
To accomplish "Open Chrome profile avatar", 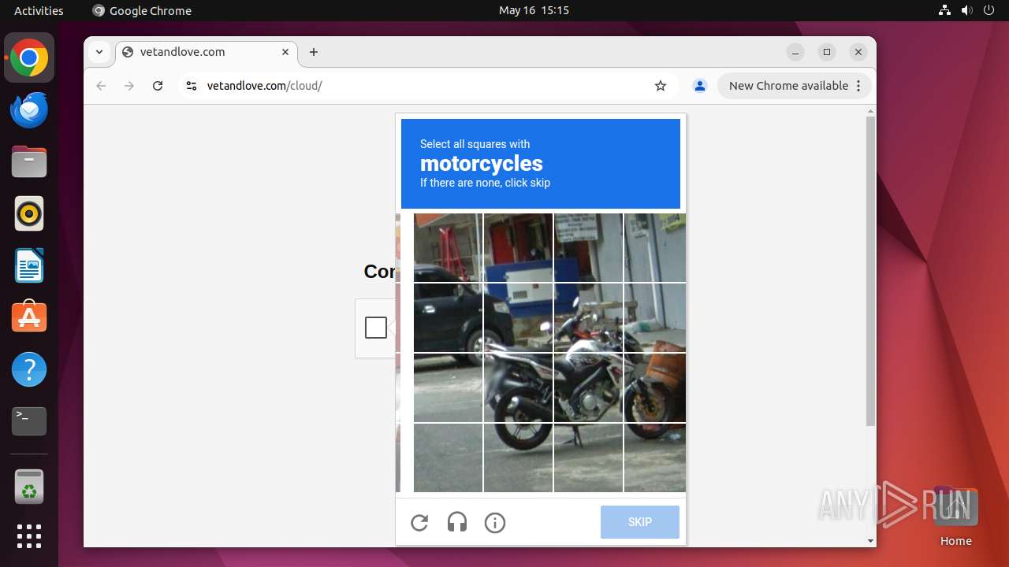I will 699,86.
